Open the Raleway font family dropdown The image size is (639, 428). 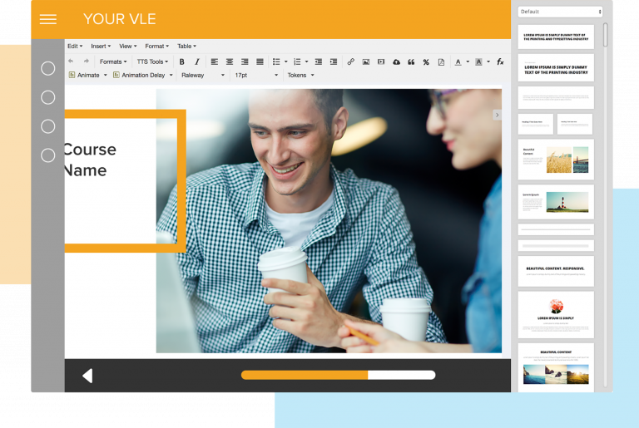click(x=203, y=75)
